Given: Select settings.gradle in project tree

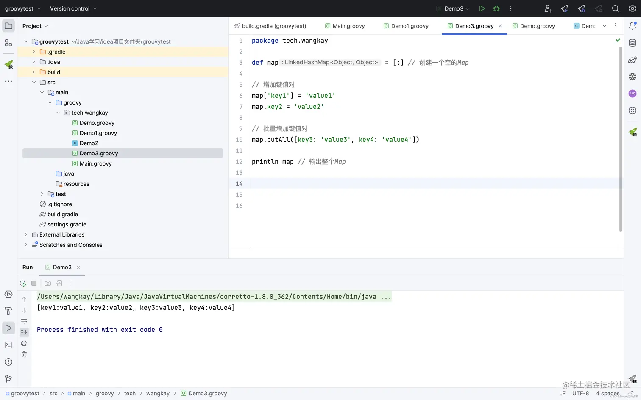Looking at the screenshot, I should pos(63,224).
